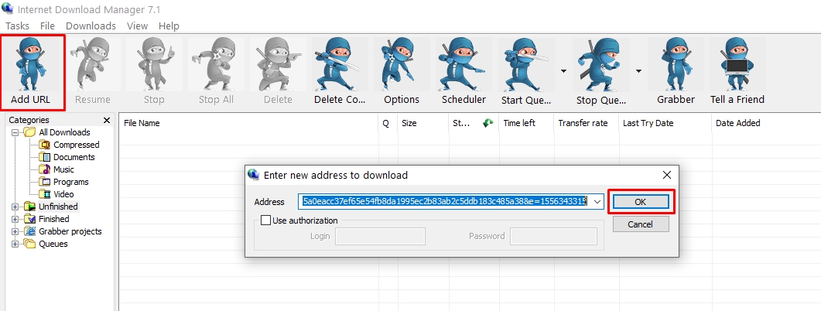Click the Password input field
This screenshot has height=311, width=821.
553,236
